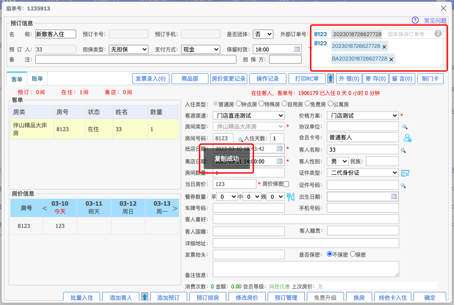Open the 客源渠道 dropdown
This screenshot has height=305, width=454.
tap(249, 115)
